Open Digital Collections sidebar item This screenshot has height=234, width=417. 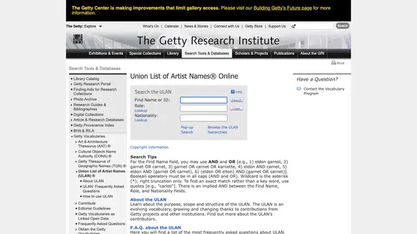[x=89, y=114]
